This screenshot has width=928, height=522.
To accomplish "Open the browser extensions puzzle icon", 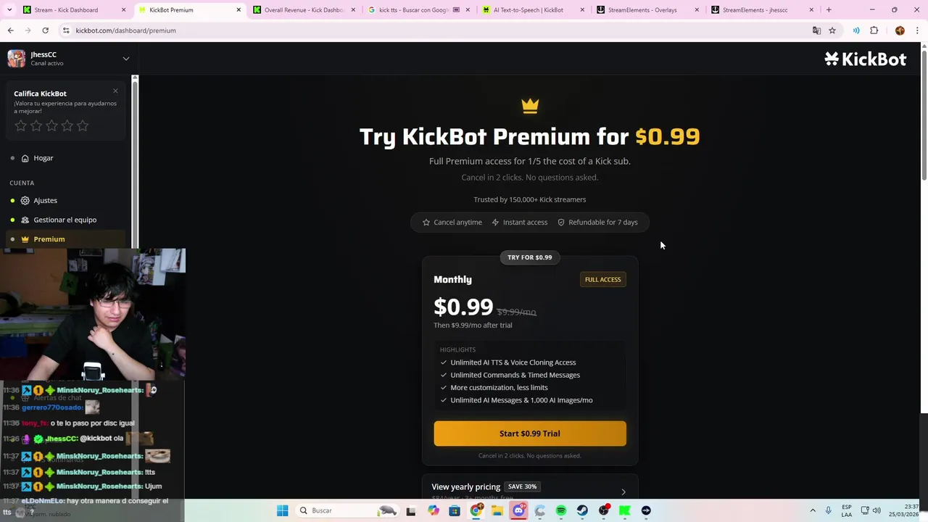I will 874,30.
